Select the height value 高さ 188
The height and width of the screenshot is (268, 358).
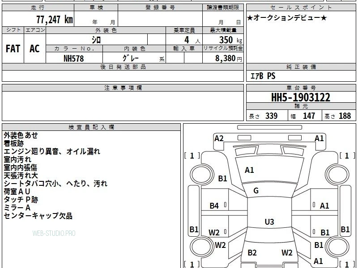click(338, 116)
